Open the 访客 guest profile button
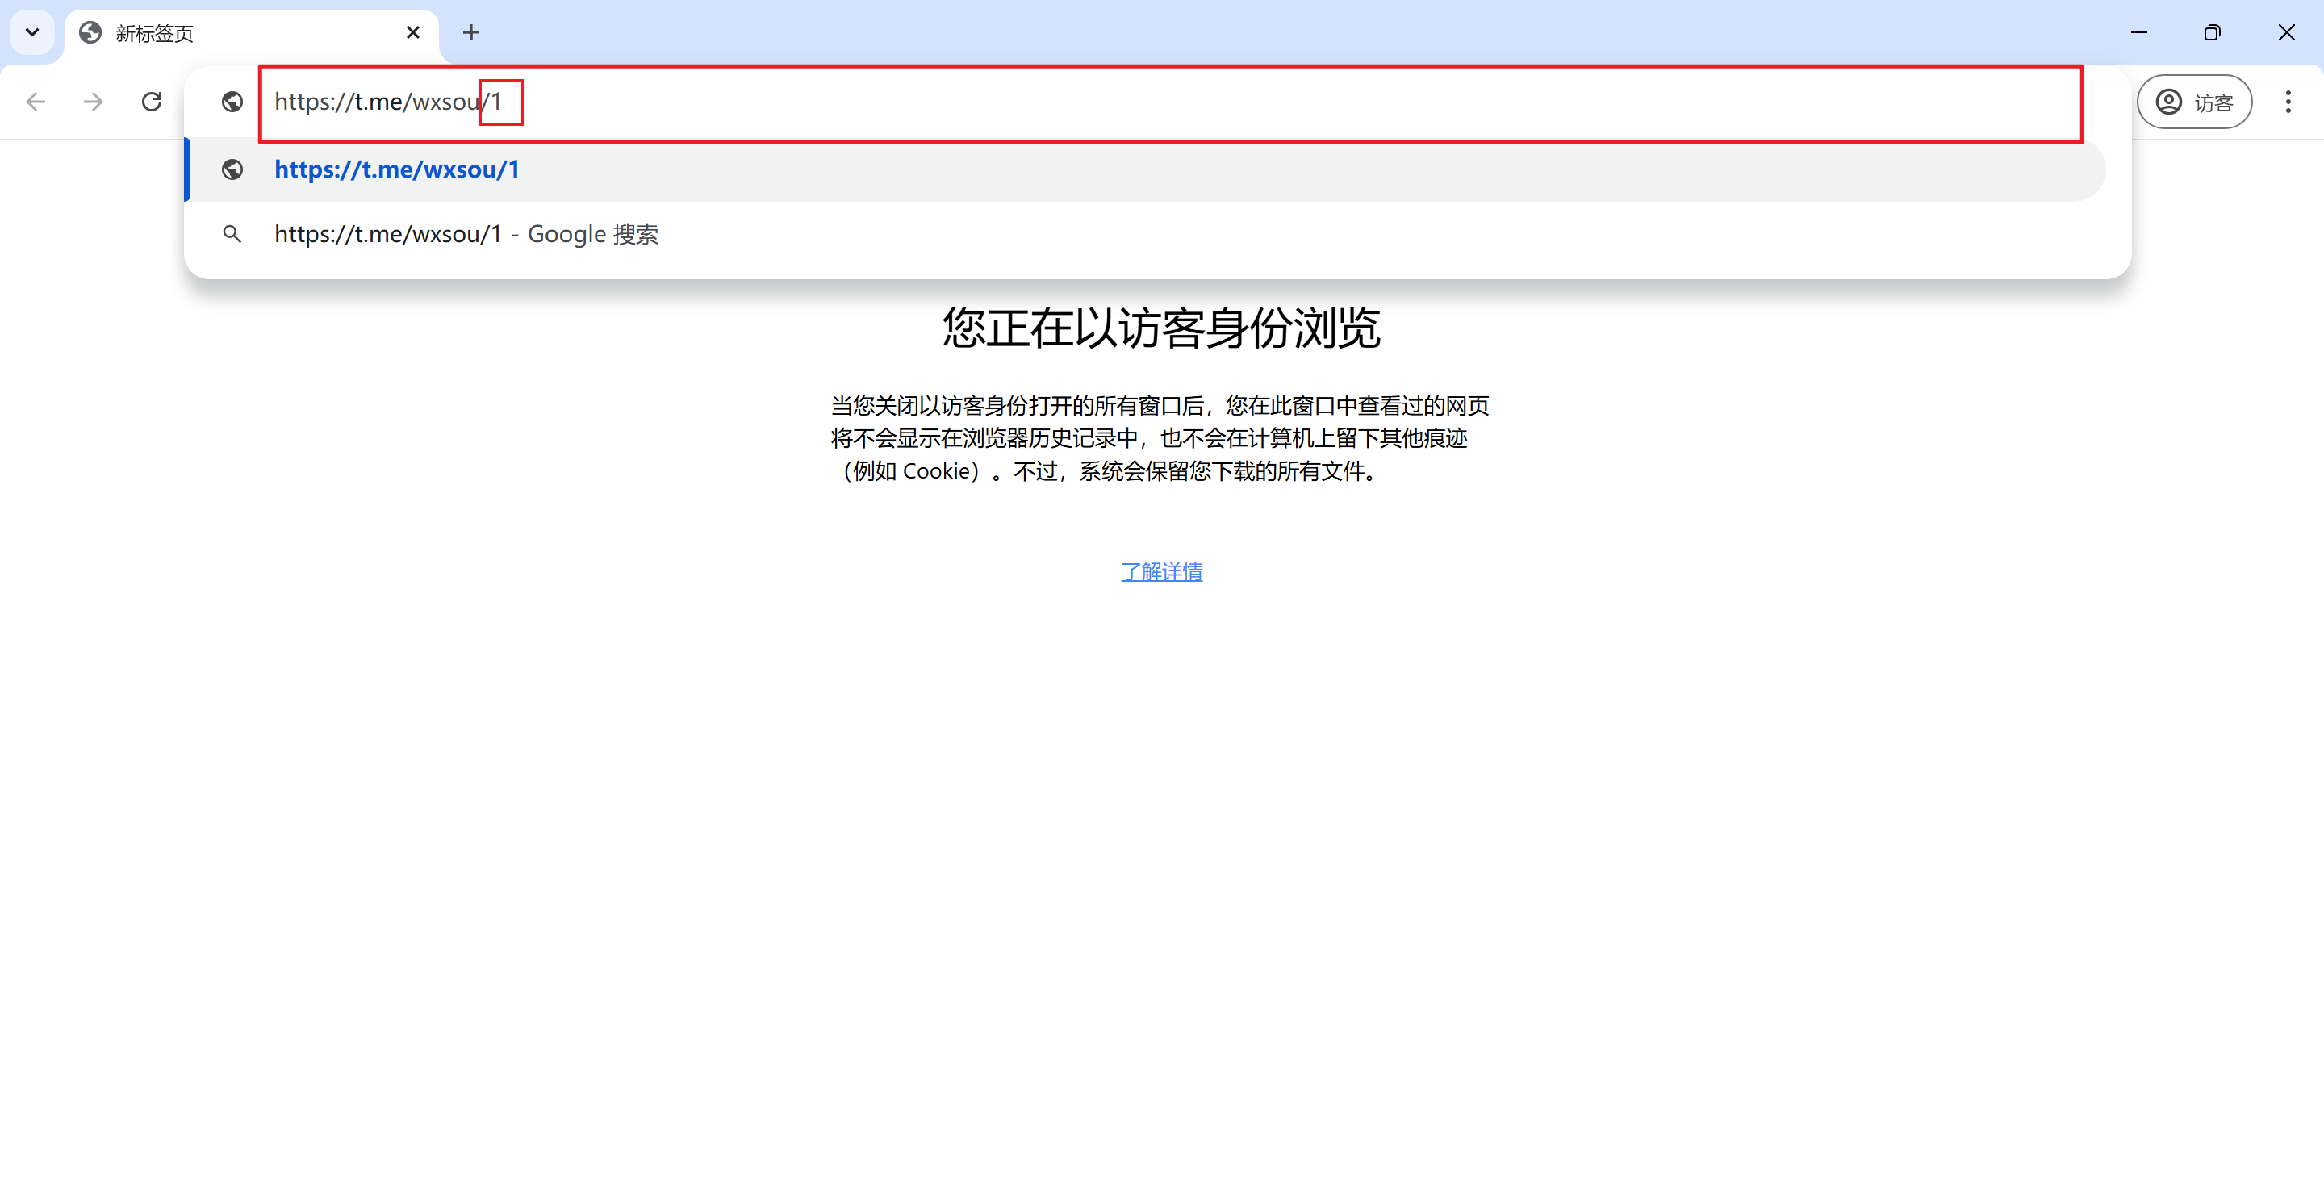This screenshot has width=2324, height=1183. [2194, 102]
